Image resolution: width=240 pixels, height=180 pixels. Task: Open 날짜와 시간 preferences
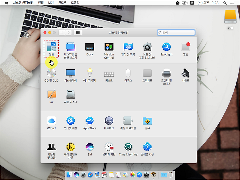[x=109, y=149]
